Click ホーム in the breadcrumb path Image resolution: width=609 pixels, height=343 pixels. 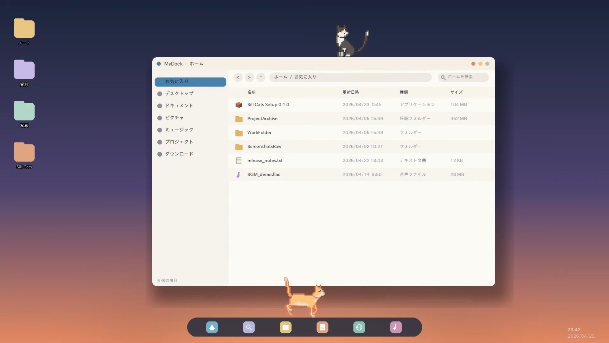281,77
